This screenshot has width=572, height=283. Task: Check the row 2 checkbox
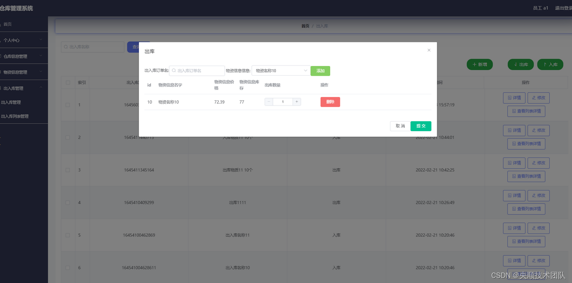(68, 137)
